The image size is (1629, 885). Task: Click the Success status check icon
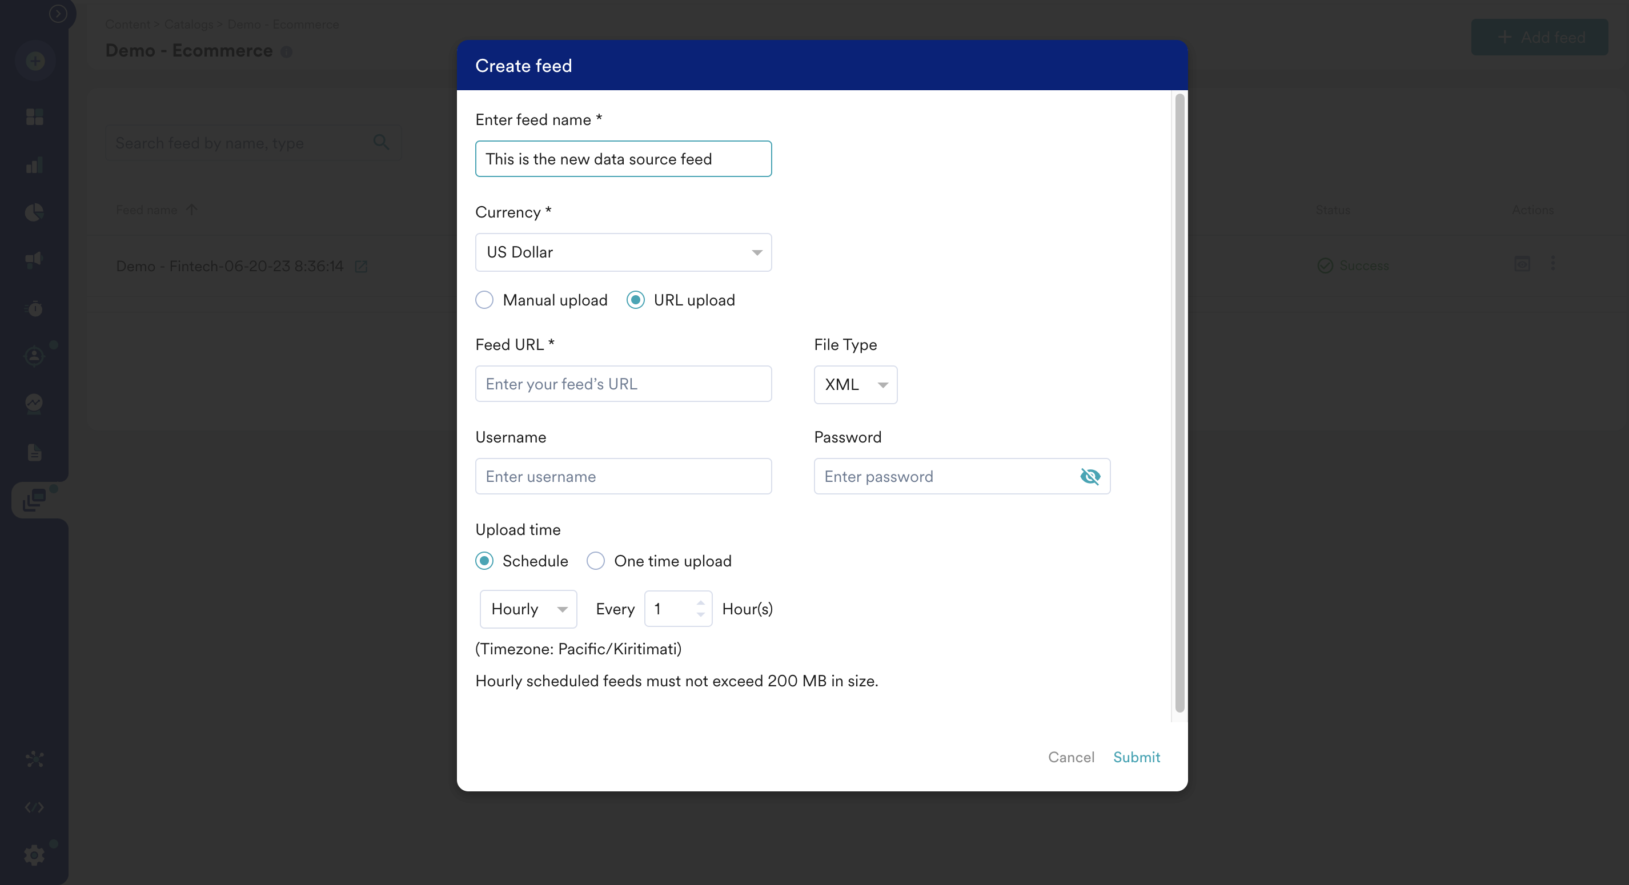[1325, 265]
